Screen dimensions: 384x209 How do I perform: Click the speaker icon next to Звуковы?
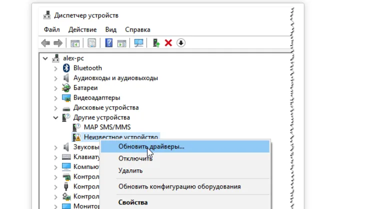coord(66,147)
